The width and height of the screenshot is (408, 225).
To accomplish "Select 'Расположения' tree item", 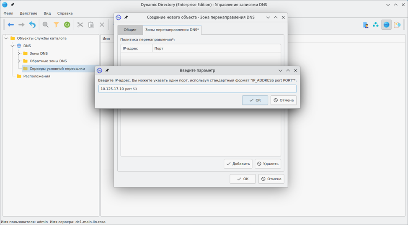I will (37, 76).
